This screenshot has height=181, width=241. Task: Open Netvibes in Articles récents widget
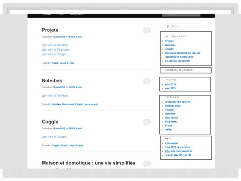click(x=170, y=45)
